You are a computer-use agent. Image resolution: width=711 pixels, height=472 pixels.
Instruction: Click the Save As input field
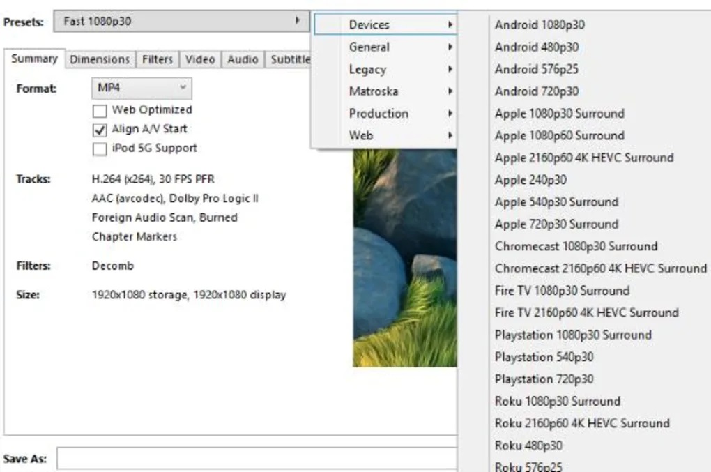257,459
